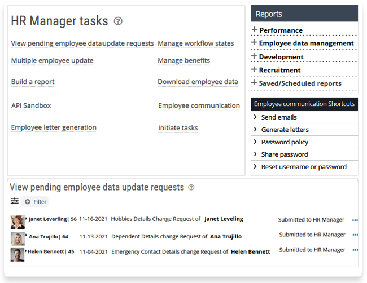Click the date 11-04-2021

93,251
